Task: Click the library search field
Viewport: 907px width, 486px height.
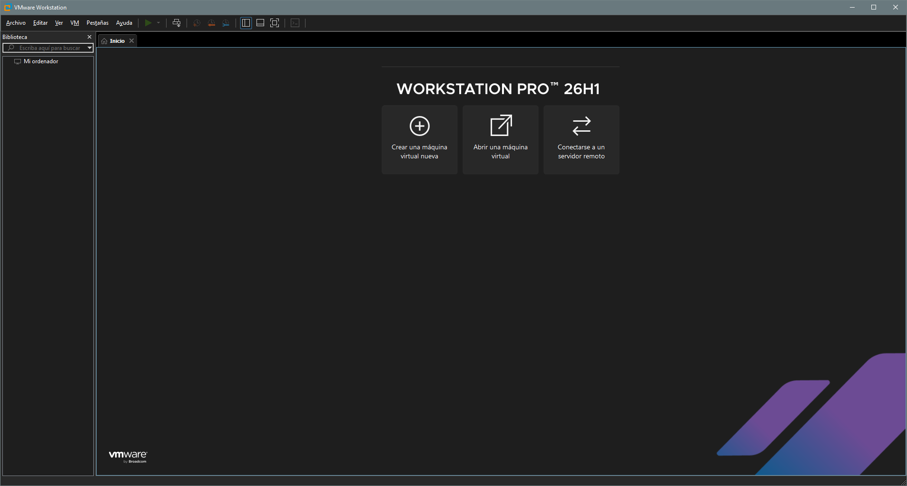Action: 48,48
